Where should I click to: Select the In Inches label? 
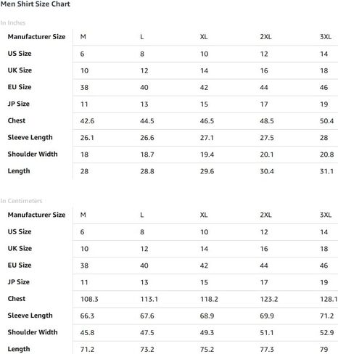pos(13,22)
